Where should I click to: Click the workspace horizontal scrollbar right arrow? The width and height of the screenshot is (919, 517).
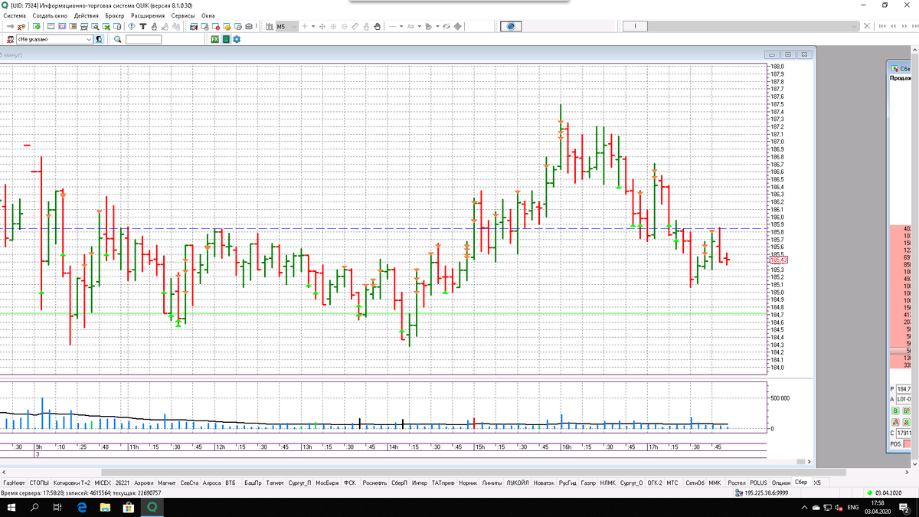pyautogui.click(x=907, y=472)
